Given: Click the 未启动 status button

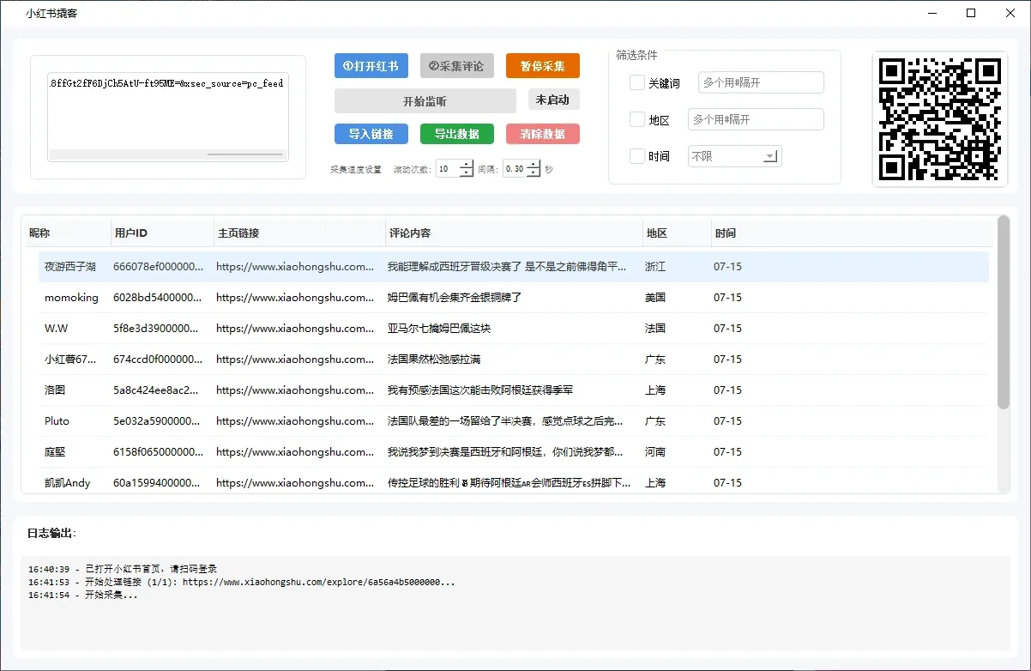Looking at the screenshot, I should pos(553,100).
